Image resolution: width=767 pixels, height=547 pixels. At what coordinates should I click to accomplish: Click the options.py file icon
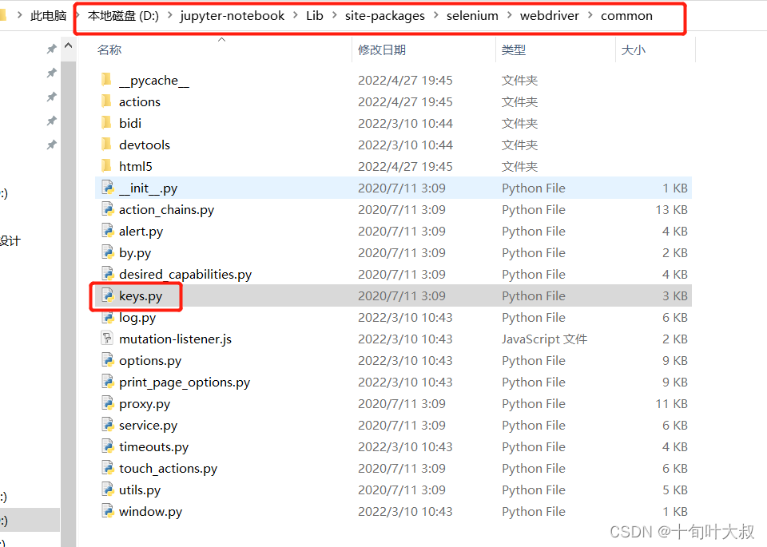(x=108, y=360)
